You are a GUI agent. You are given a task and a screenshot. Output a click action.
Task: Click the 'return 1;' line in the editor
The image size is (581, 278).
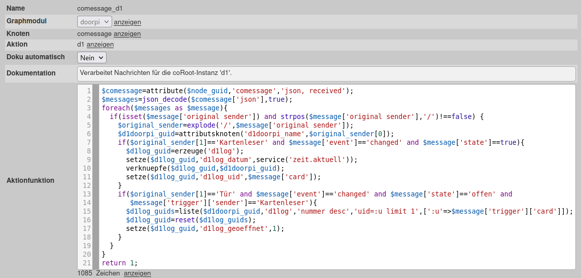(119, 263)
